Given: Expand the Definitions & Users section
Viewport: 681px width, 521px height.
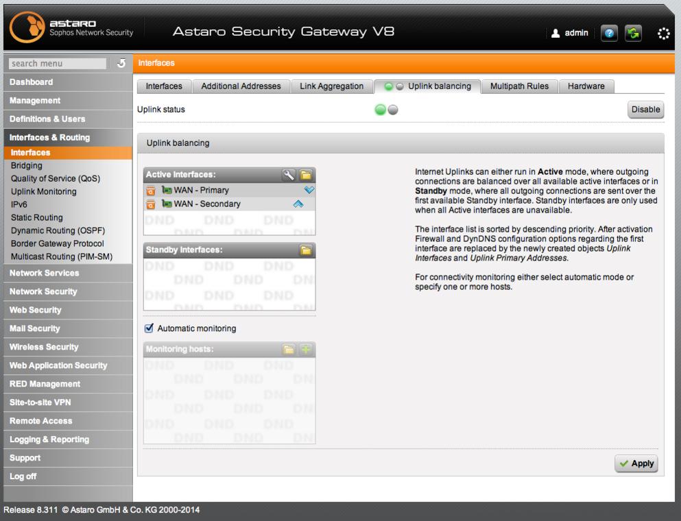Looking at the screenshot, I should [68, 119].
